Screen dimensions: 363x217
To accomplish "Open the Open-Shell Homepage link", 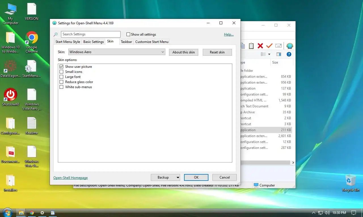I will (70, 178).
